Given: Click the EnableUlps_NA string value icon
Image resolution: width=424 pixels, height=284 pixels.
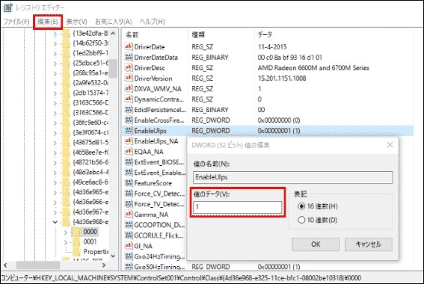Looking at the screenshot, I should (x=129, y=141).
